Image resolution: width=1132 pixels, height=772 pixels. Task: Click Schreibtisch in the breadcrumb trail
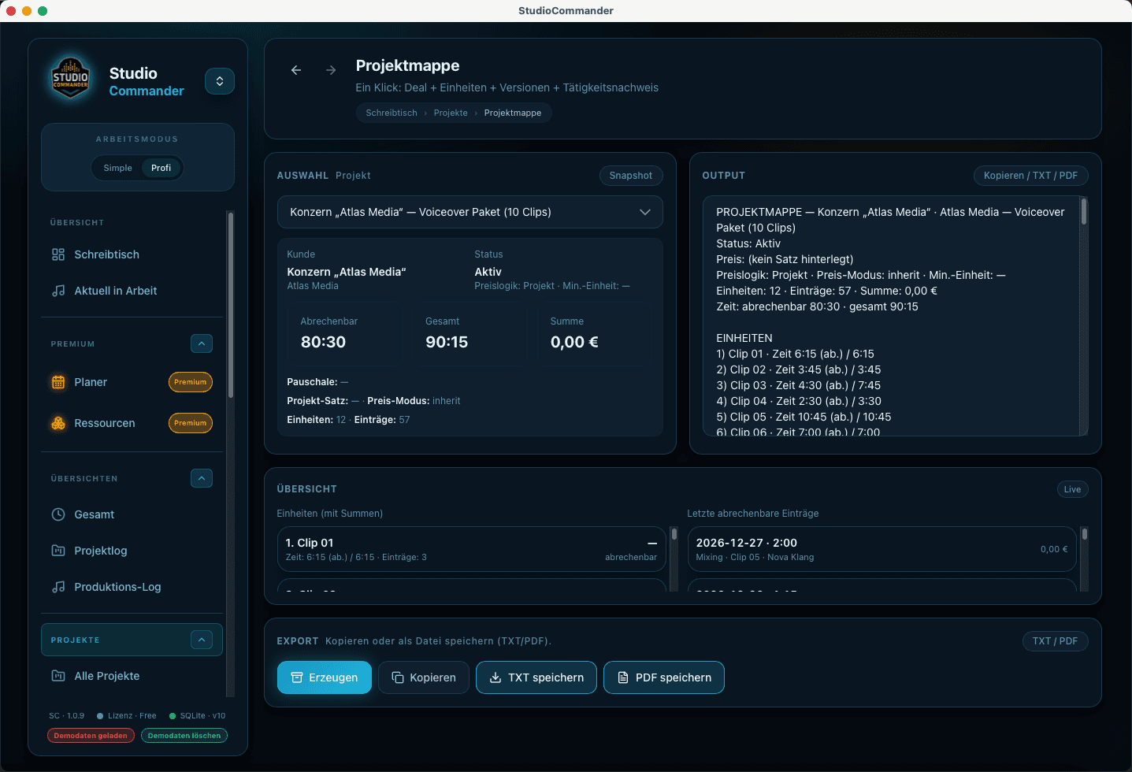391,113
